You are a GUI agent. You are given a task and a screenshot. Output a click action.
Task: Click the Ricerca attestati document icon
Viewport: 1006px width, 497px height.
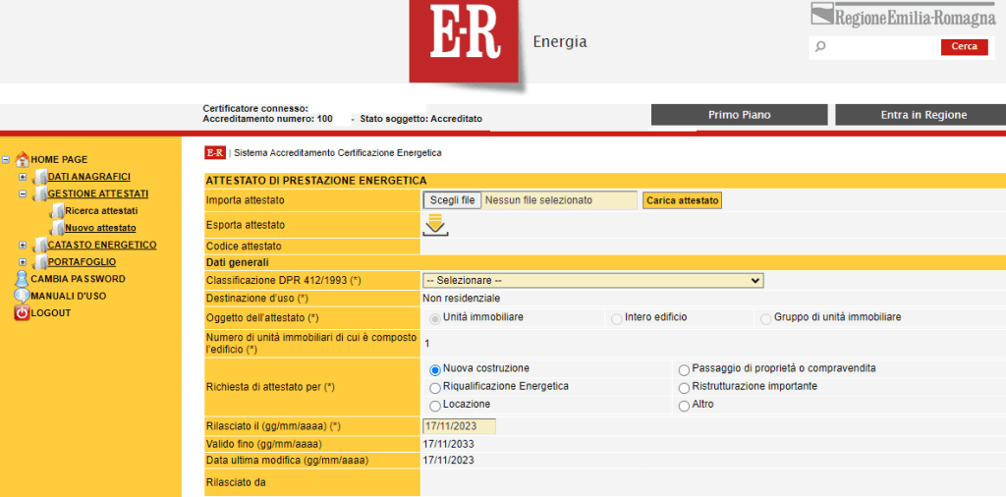coord(56,211)
